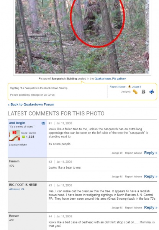
Task: Reply to BIG FOOT IS HERE's comment
Action: (x=151, y=207)
